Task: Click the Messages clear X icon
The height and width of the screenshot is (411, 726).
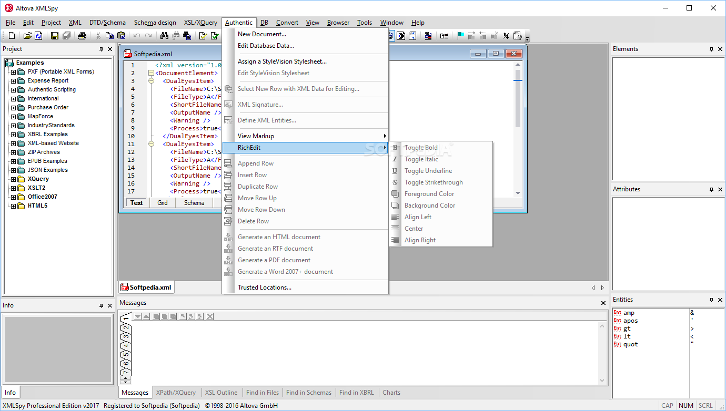Action: [210, 316]
